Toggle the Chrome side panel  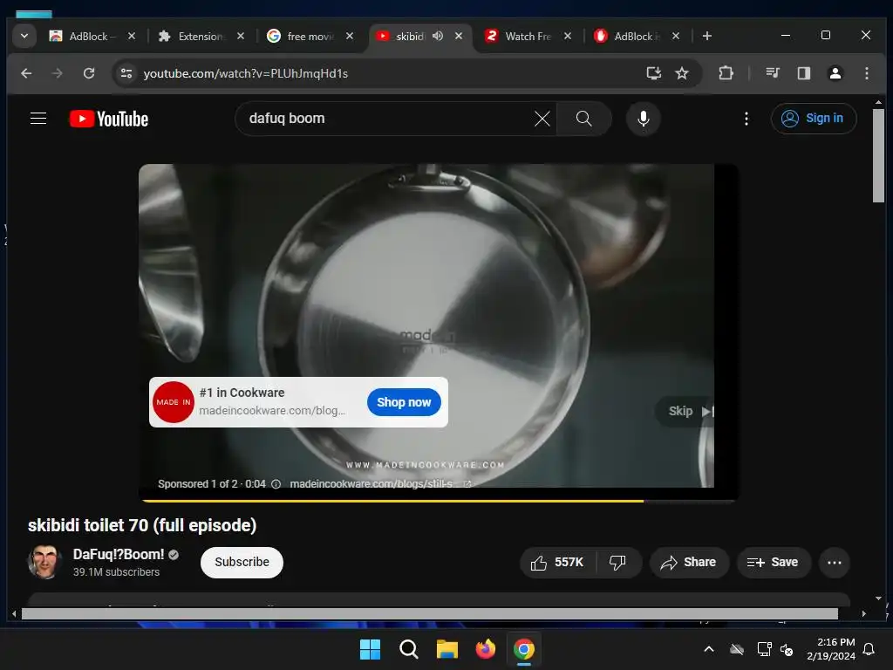coord(803,73)
